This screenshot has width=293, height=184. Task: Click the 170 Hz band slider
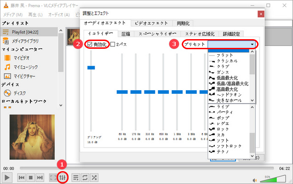[136, 92]
